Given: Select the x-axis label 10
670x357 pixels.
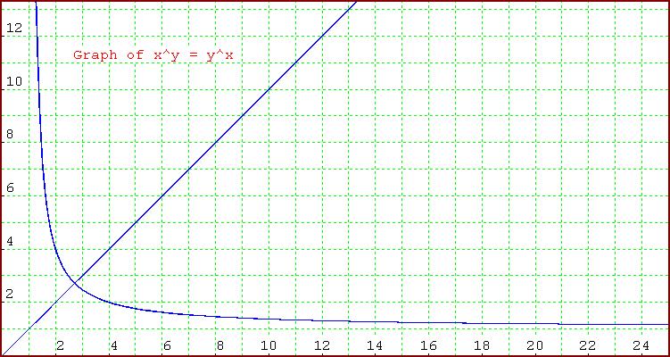Looking at the screenshot, I should point(269,345).
